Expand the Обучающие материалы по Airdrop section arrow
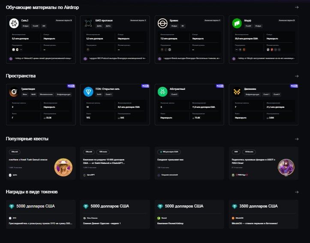 point(297,7)
